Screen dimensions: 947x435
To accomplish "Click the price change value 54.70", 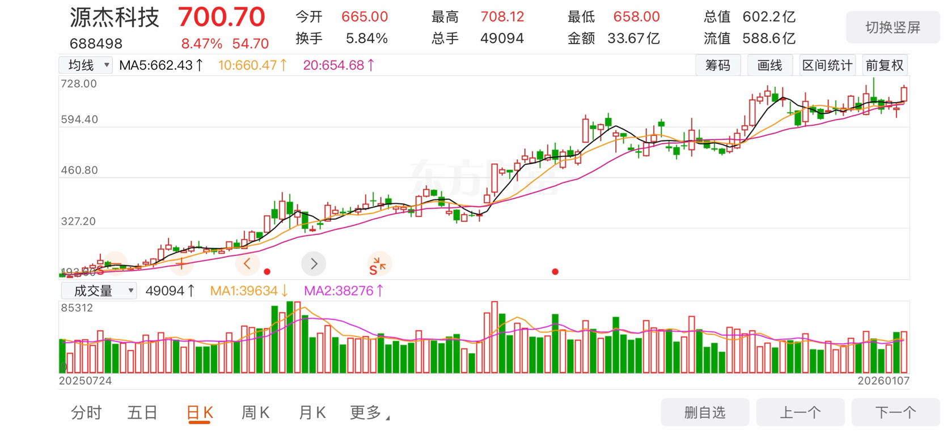I will click(x=251, y=44).
